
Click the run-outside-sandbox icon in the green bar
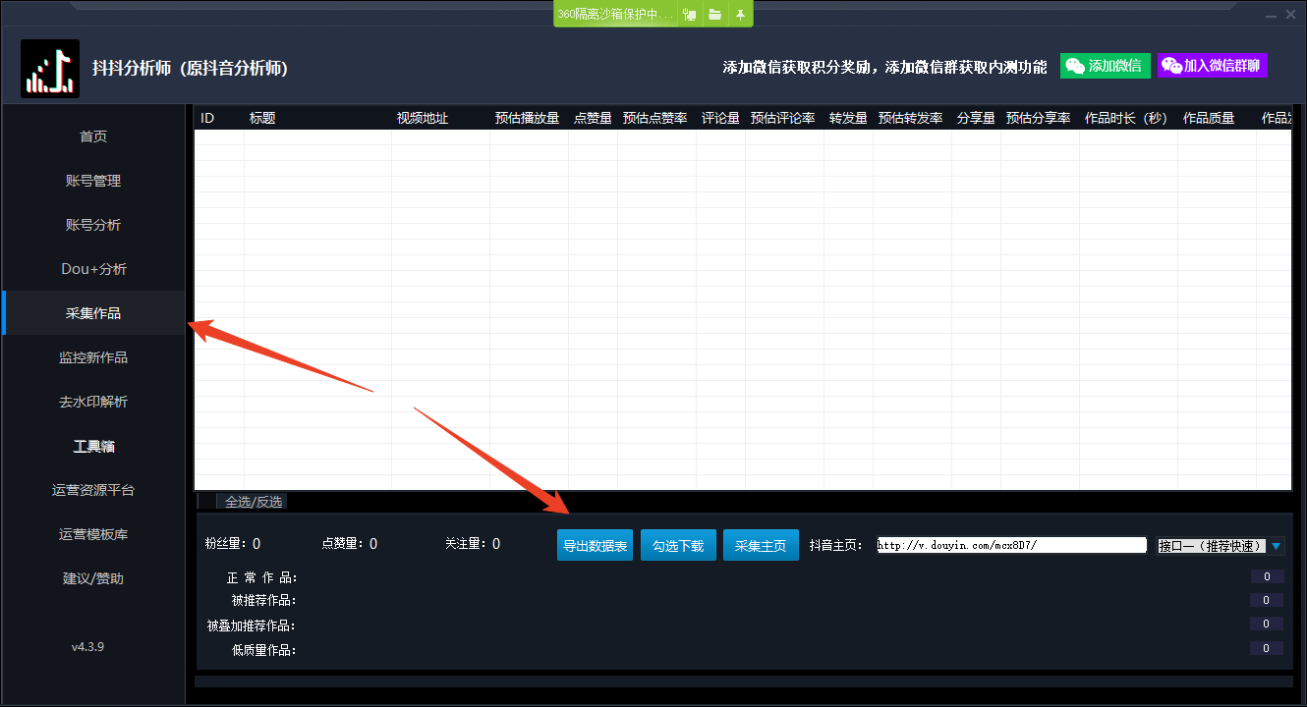point(689,14)
